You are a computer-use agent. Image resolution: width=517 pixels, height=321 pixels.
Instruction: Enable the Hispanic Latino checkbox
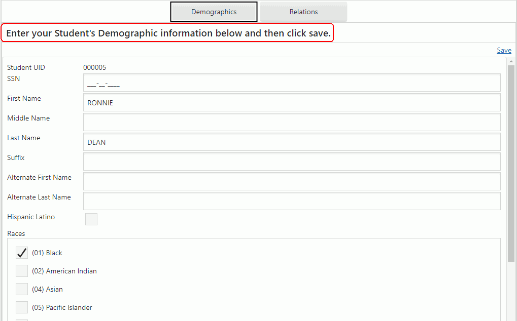[91, 219]
